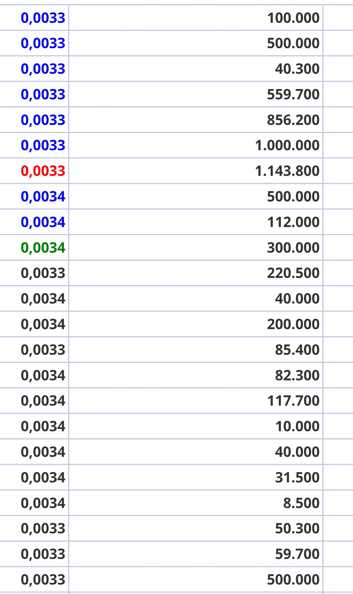This screenshot has width=353, height=594.
Task: Click the 100.000 volume cell
Action: [x=196, y=18]
